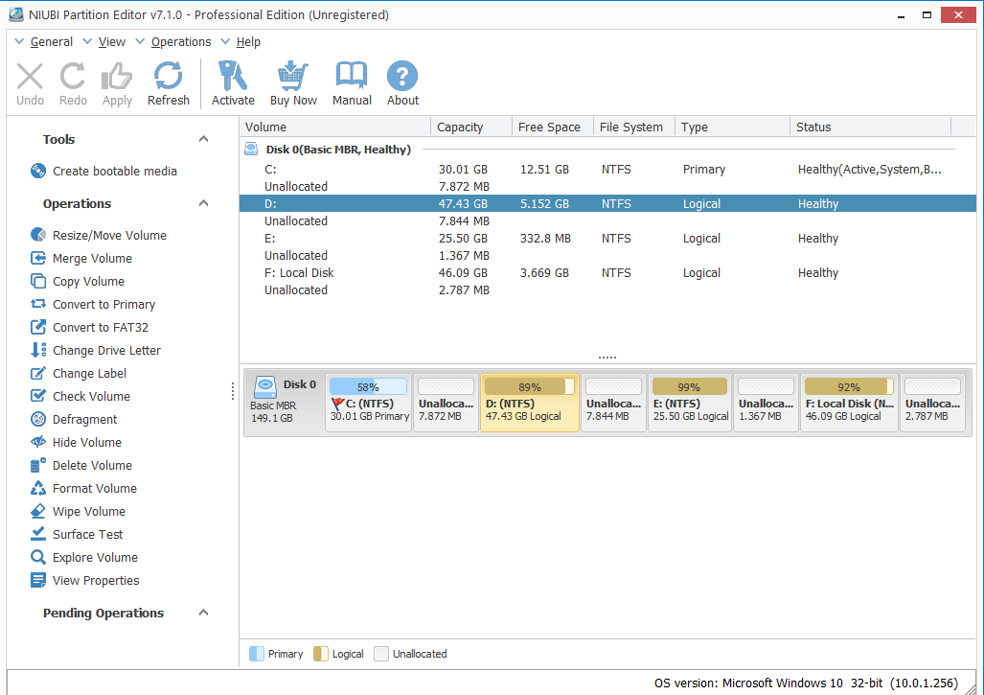Click the Resize/Move Volume link
Screen dimensions: 984x695
(109, 235)
